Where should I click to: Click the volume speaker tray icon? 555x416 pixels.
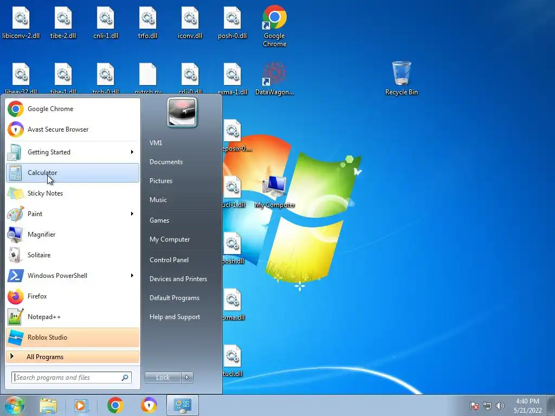tap(500, 406)
